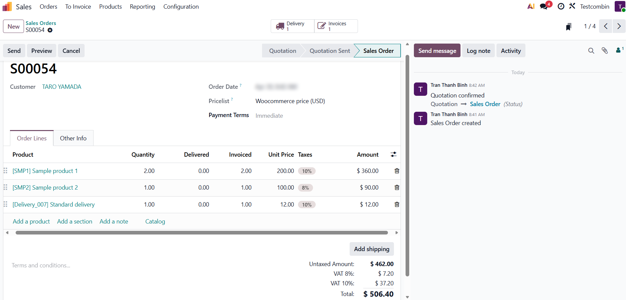Click the paperclip attachments icon
The height and width of the screenshot is (300, 626).
605,51
